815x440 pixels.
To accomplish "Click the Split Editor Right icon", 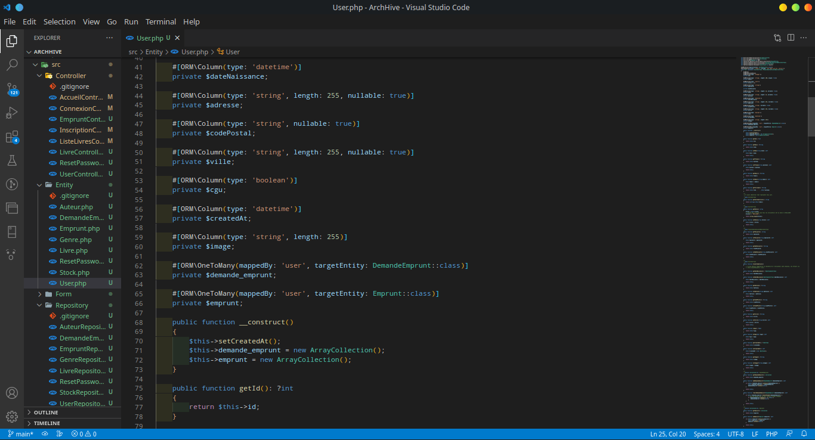I will point(791,38).
